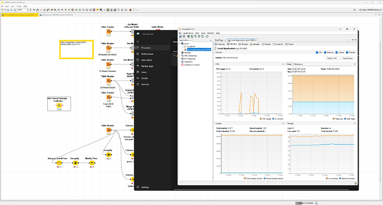Click the Task Manager hamburger navigation icon

tap(138, 41)
